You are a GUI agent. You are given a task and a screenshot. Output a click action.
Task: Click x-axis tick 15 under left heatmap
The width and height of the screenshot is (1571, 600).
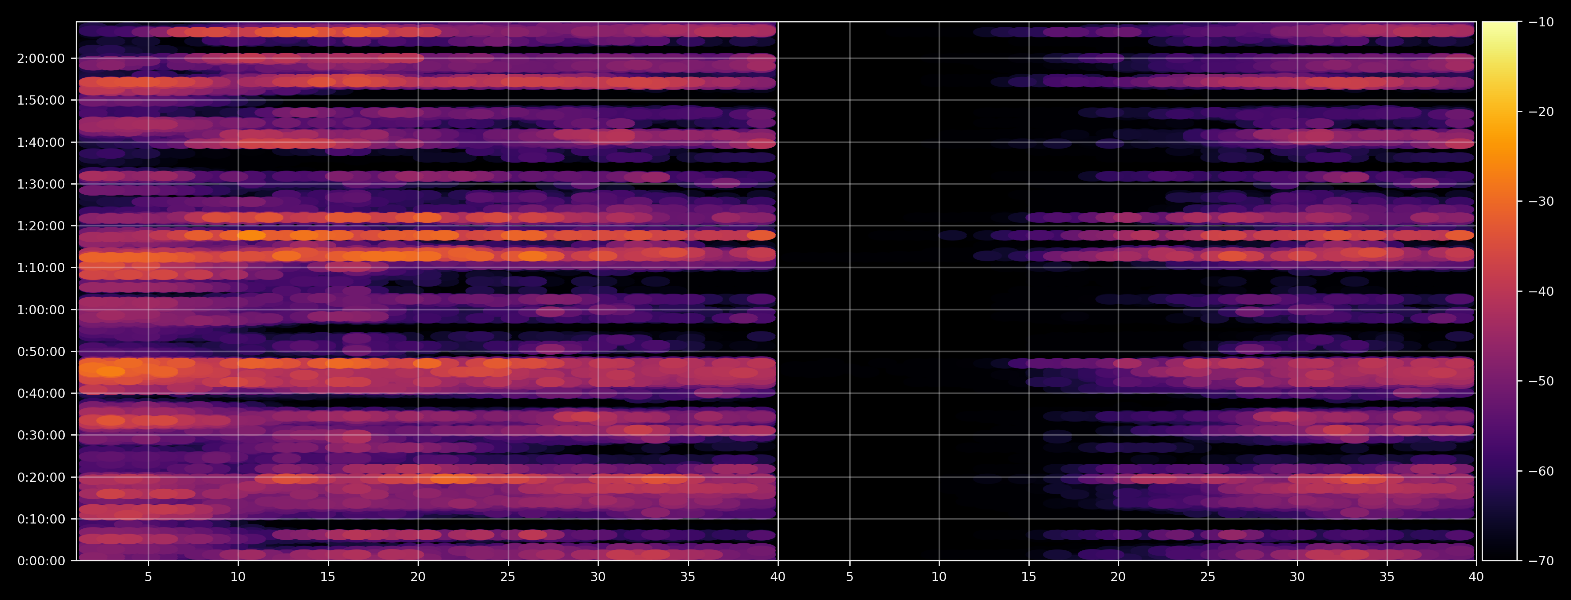tap(328, 576)
